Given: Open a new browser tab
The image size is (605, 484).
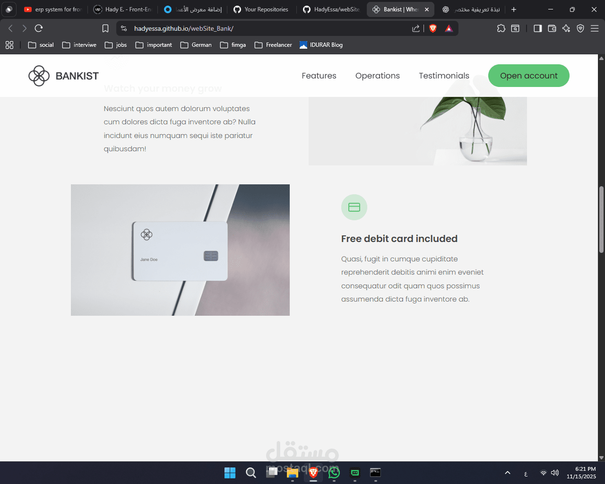Looking at the screenshot, I should pos(514,9).
